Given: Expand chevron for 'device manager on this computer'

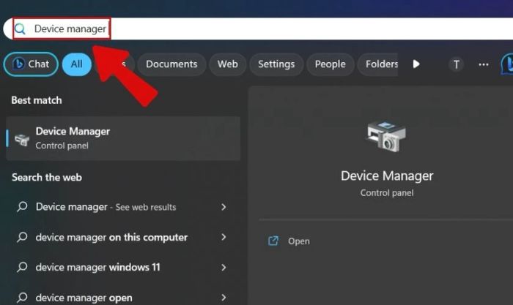Looking at the screenshot, I should [224, 237].
